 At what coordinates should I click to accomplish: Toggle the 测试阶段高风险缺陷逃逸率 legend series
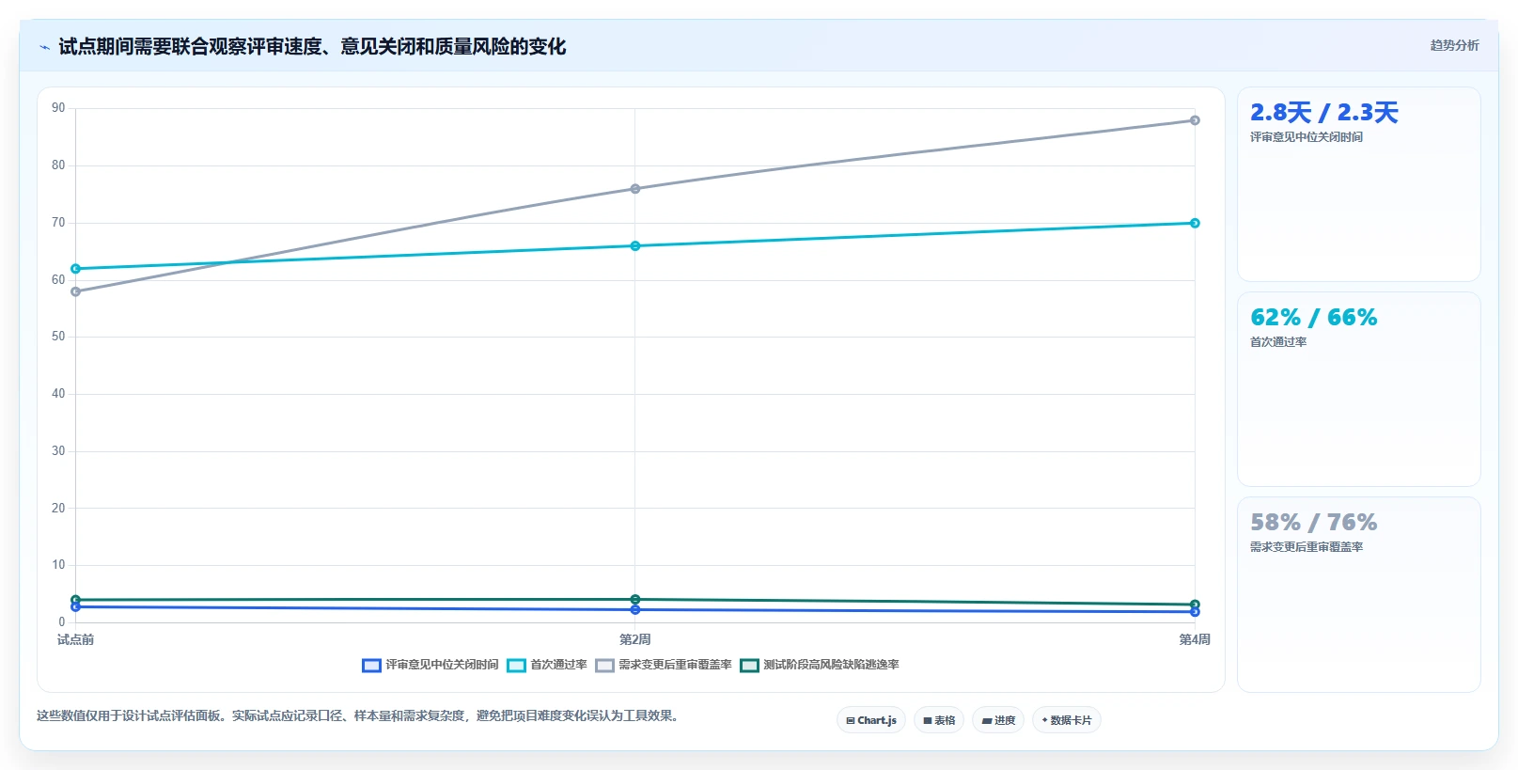[x=820, y=665]
